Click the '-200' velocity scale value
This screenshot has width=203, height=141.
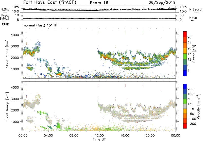pyautogui.click(x=192, y=124)
